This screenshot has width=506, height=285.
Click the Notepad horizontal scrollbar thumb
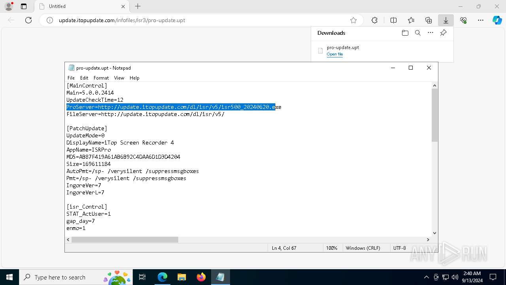click(x=125, y=239)
